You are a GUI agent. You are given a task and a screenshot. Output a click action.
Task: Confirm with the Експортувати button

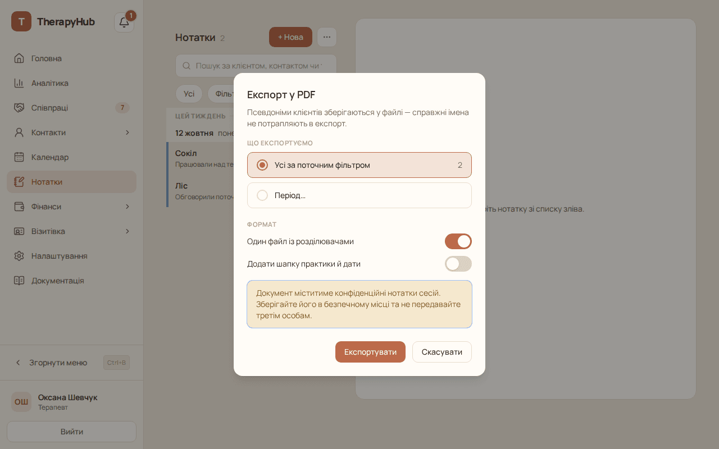[x=370, y=352]
